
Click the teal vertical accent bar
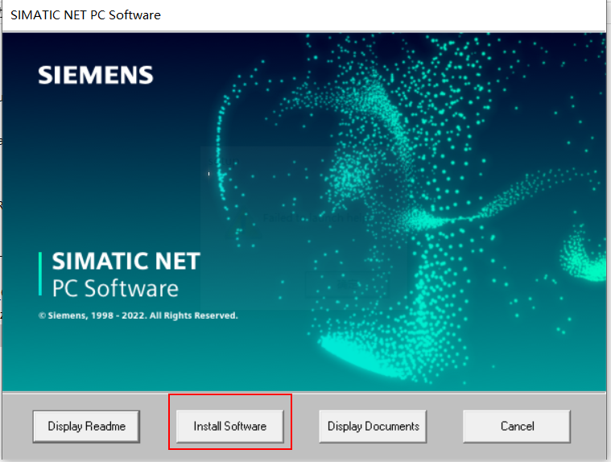(x=40, y=274)
